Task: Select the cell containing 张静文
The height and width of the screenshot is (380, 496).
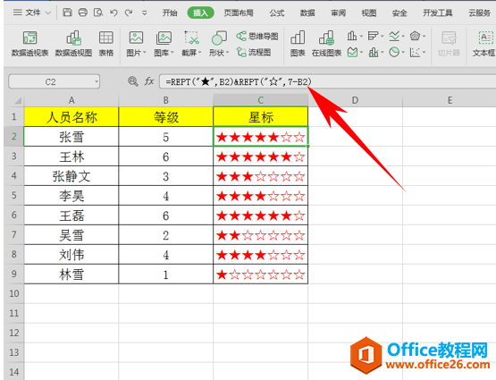Action: click(71, 176)
